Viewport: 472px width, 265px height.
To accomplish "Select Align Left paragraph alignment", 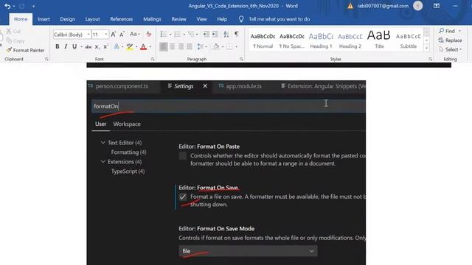I will click(x=164, y=46).
